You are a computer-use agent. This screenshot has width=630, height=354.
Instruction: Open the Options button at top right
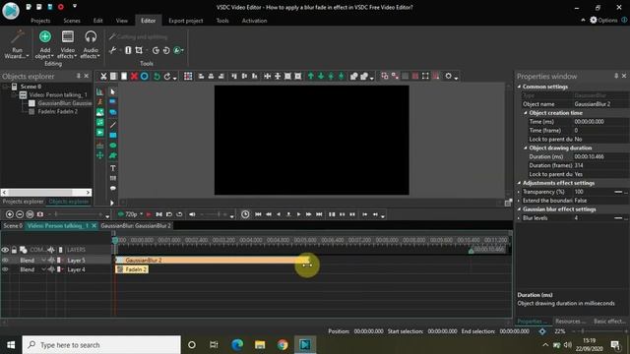[x=603, y=20]
